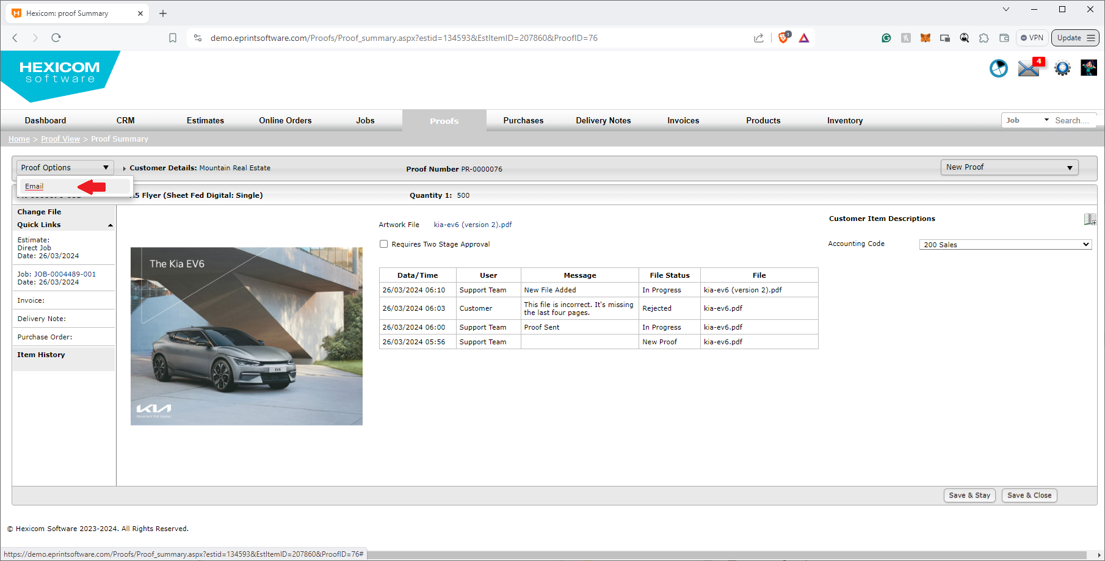Choose Email from Proof Options menu

click(x=34, y=186)
